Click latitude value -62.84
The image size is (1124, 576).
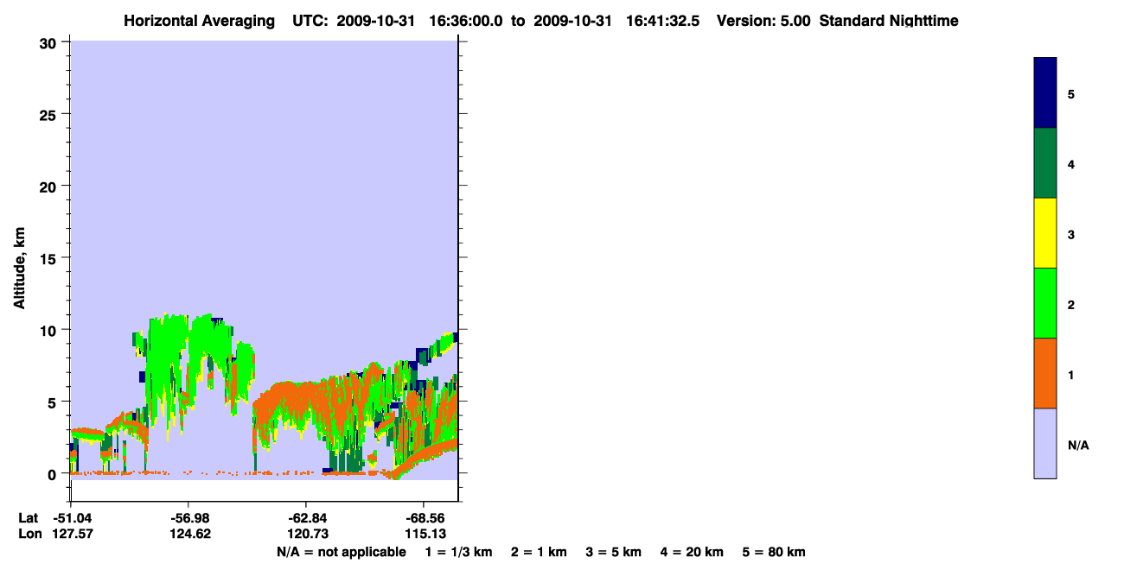pyautogui.click(x=306, y=518)
